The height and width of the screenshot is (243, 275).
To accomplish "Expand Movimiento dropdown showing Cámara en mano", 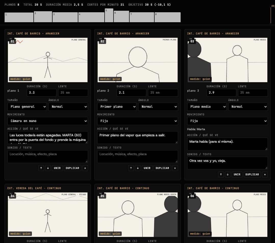I will (48, 121).
